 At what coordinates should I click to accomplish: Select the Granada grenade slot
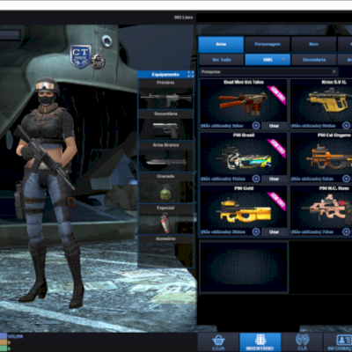pyautogui.click(x=165, y=192)
